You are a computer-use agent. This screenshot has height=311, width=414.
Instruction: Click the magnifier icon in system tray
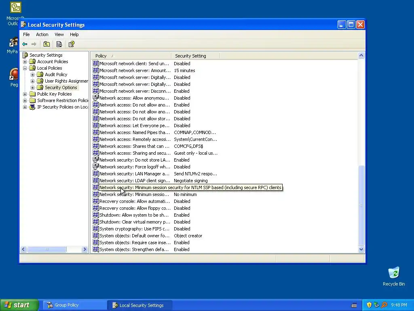pos(384,305)
